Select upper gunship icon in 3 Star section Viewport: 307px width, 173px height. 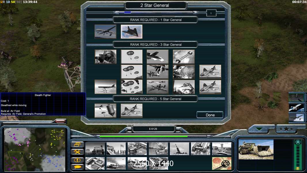[210, 72]
